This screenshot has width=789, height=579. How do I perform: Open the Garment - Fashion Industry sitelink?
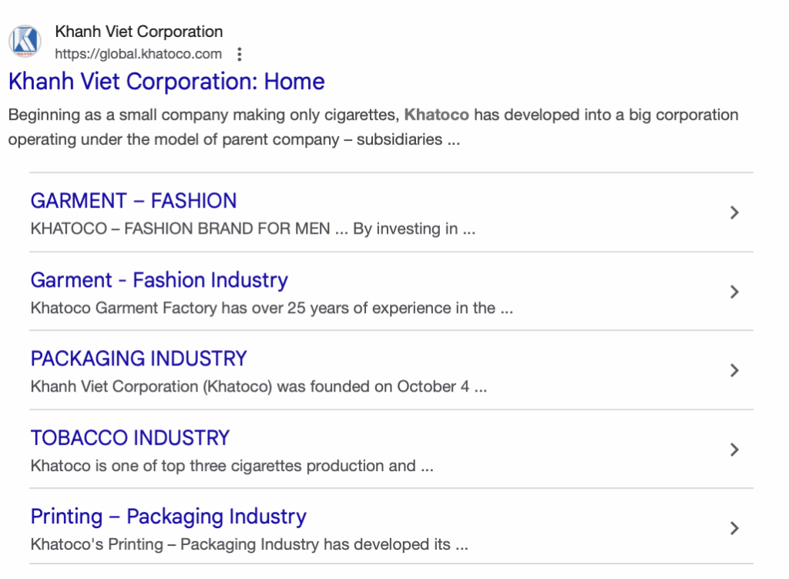click(159, 280)
